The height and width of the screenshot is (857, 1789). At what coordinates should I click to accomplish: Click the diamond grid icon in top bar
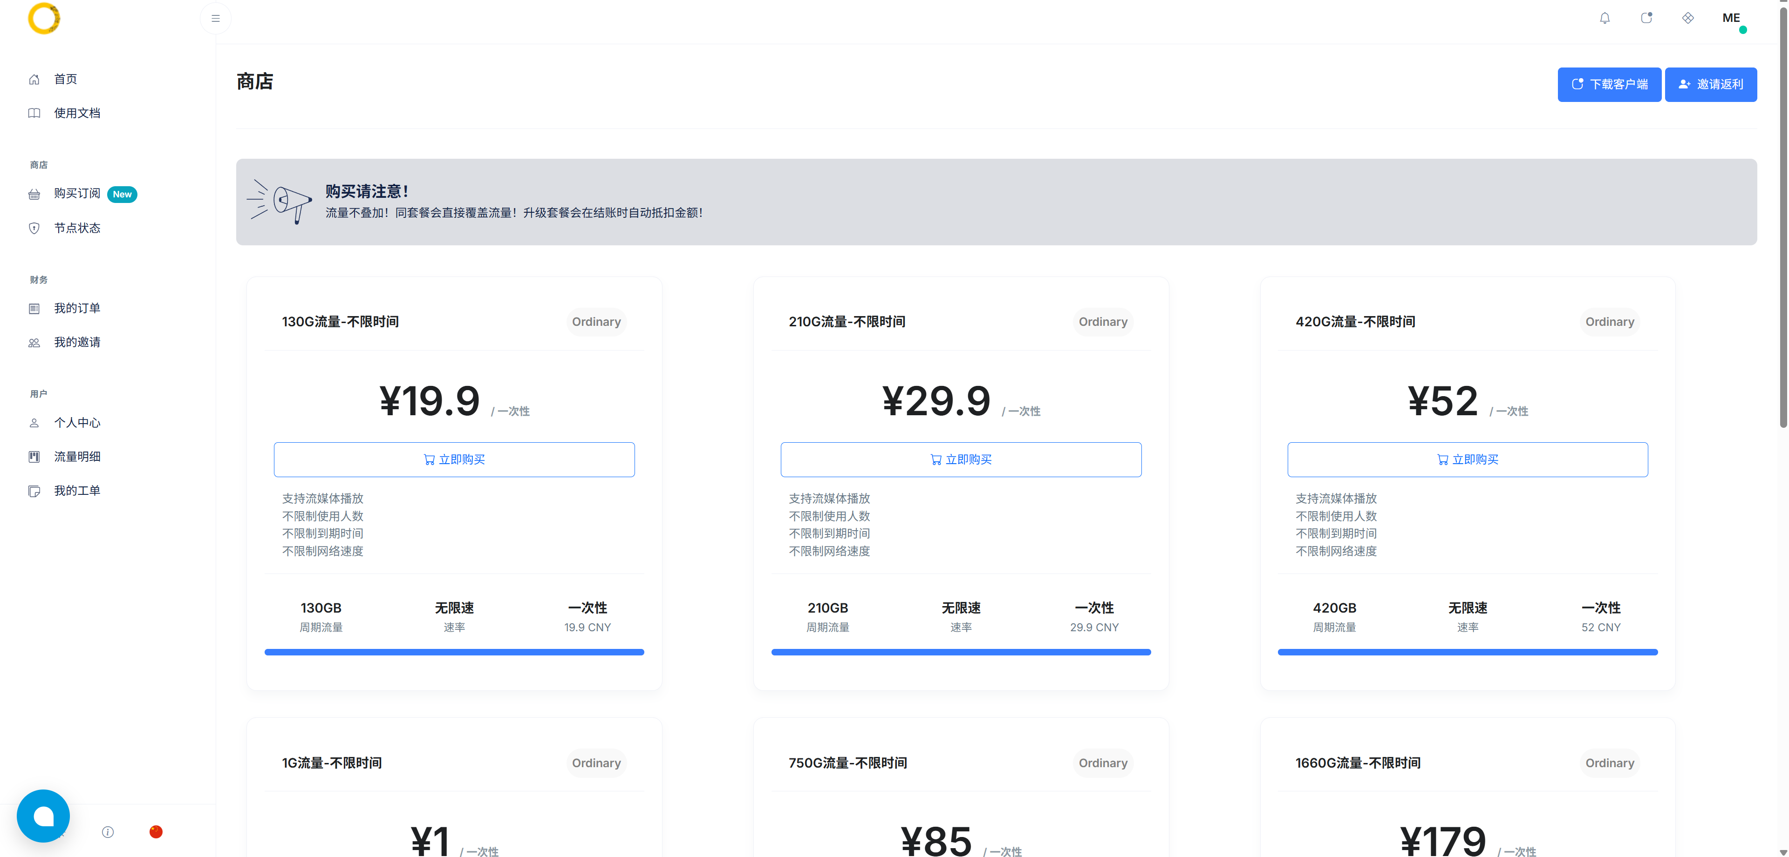point(1687,18)
